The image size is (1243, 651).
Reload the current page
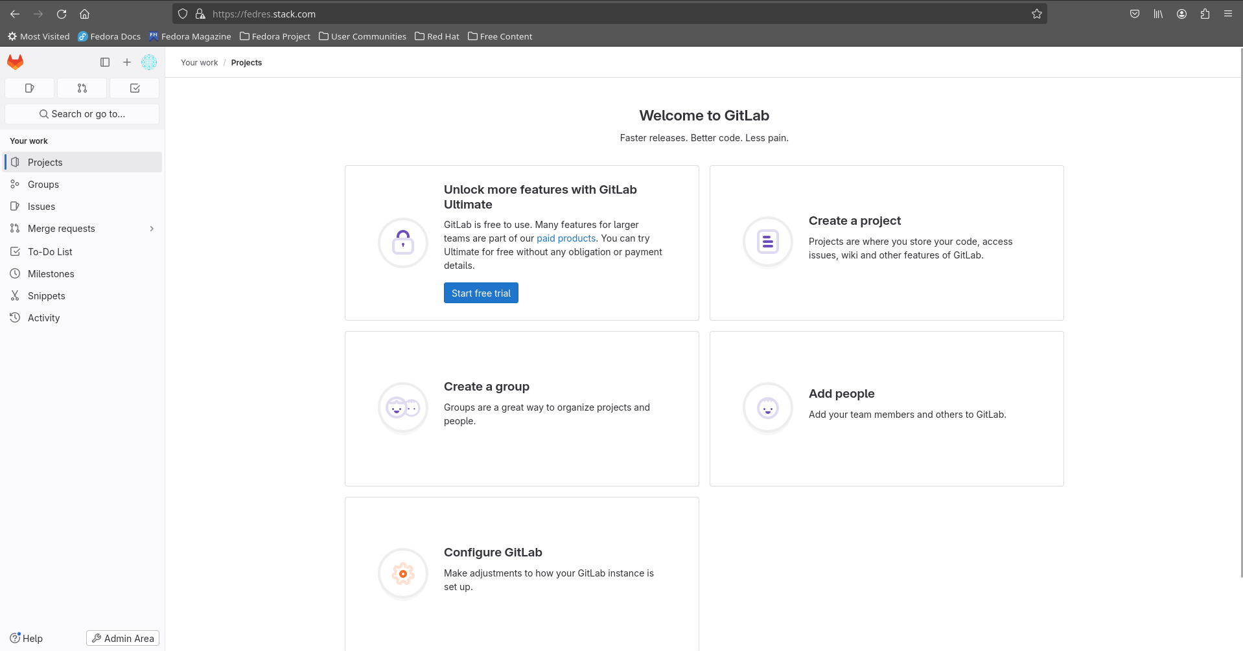pos(62,14)
